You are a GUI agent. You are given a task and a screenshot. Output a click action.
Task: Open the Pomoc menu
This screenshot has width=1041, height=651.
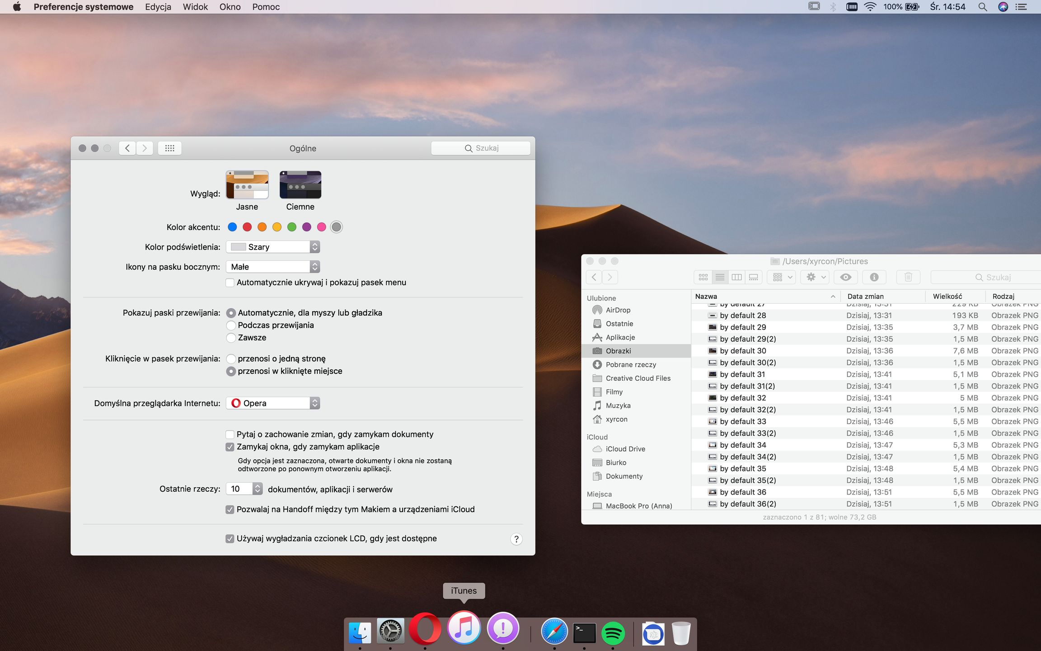266,7
